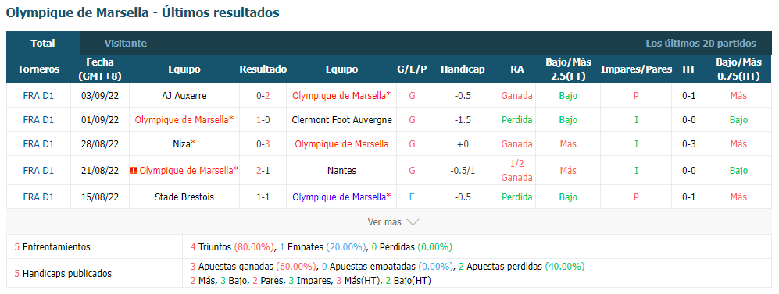779x294 pixels.
Task: Click the Impares/Pares column header
Action: pos(636,69)
